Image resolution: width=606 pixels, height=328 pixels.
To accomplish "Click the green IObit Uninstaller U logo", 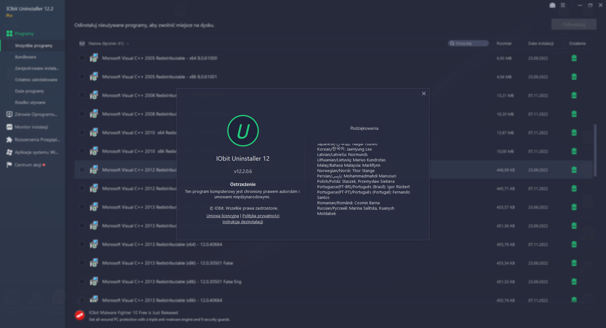I will pyautogui.click(x=243, y=131).
